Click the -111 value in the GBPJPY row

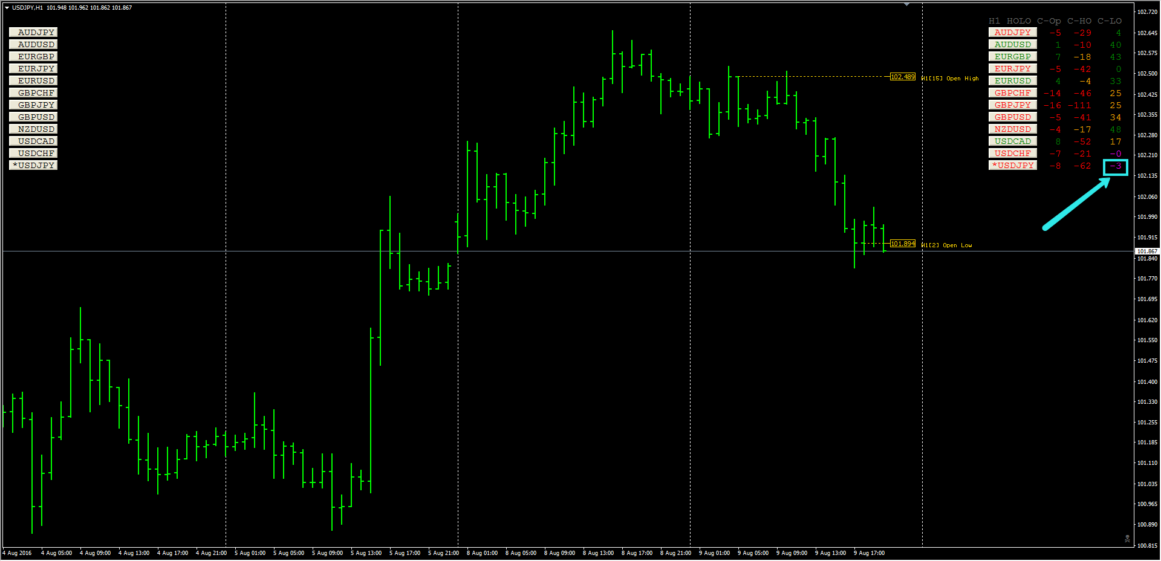tap(1079, 105)
